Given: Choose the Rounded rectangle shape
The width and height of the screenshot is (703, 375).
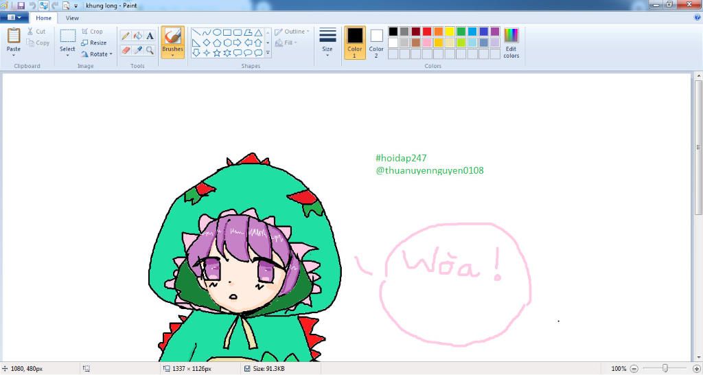Looking at the screenshot, I should click(x=237, y=32).
